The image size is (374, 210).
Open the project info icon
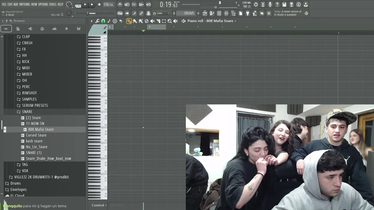coord(299,4)
